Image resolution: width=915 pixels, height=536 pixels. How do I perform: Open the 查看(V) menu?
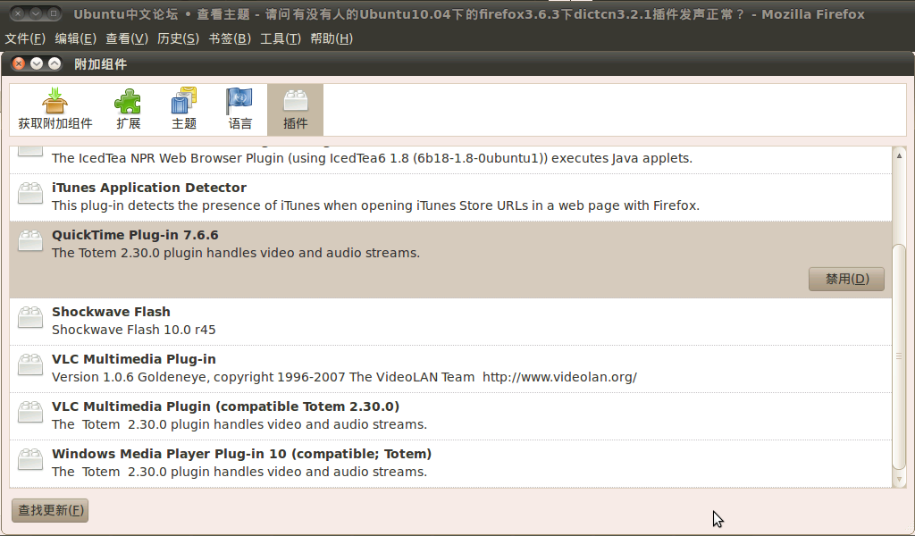127,38
